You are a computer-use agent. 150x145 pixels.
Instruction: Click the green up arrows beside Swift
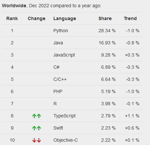tap(37, 128)
